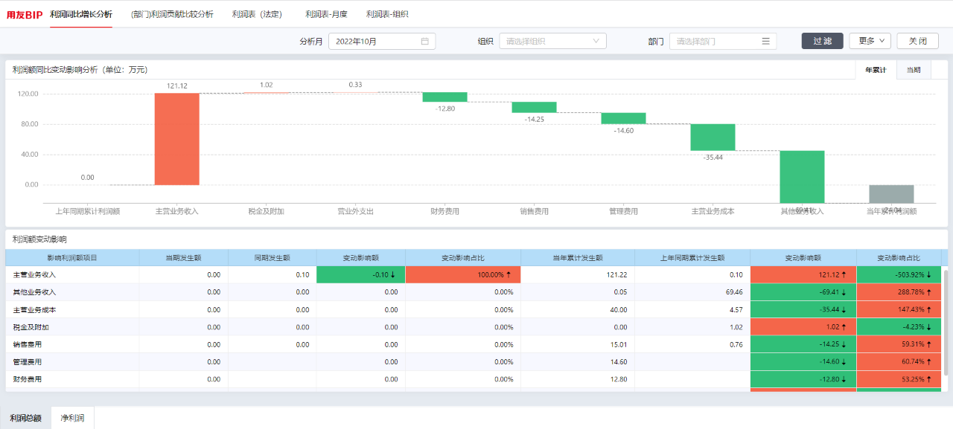Click the 关闭 button
Image resolution: width=953 pixels, height=429 pixels.
917,41
